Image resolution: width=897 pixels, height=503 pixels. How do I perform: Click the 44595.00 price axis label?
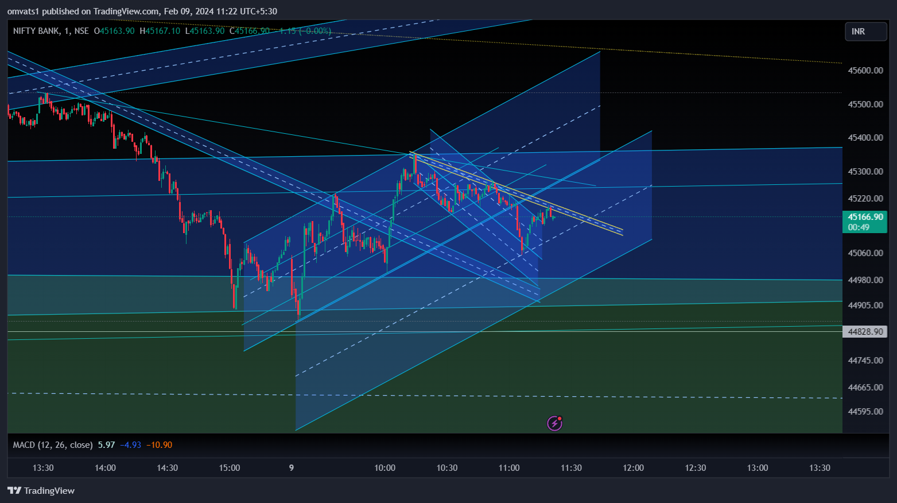(x=865, y=412)
